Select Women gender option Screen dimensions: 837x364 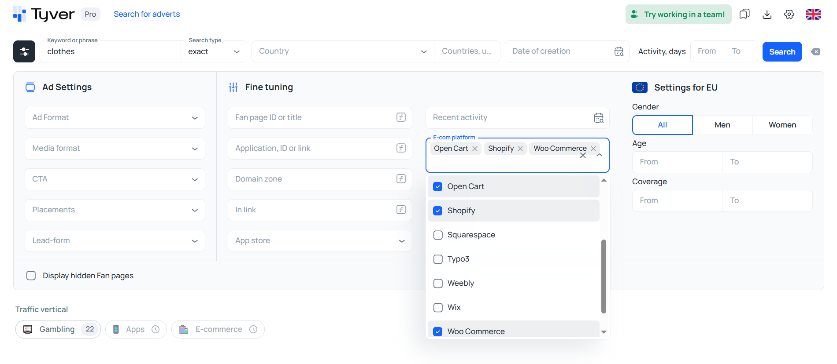tap(782, 125)
